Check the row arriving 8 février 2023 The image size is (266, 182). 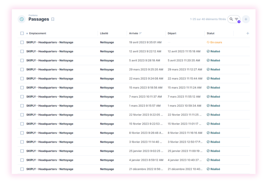(22, 133)
